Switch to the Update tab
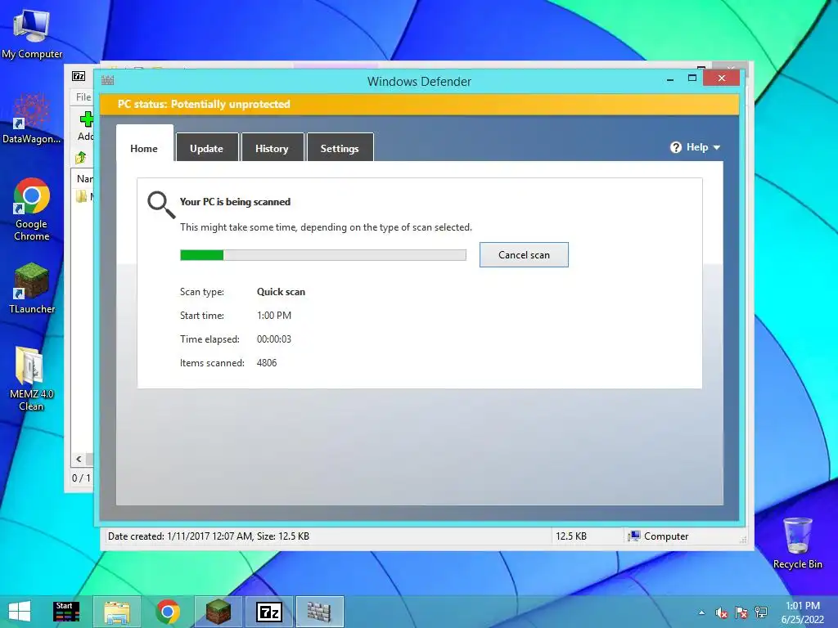The width and height of the screenshot is (838, 628). [207, 147]
